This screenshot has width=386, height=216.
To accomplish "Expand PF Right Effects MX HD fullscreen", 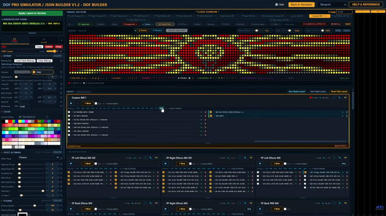I will 240,158.
